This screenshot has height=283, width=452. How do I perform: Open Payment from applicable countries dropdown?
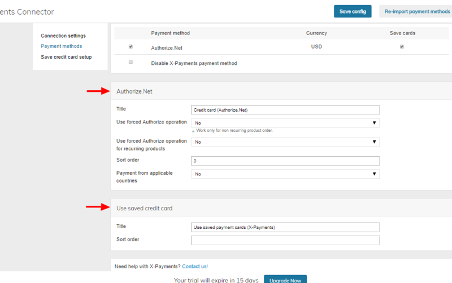(285, 174)
